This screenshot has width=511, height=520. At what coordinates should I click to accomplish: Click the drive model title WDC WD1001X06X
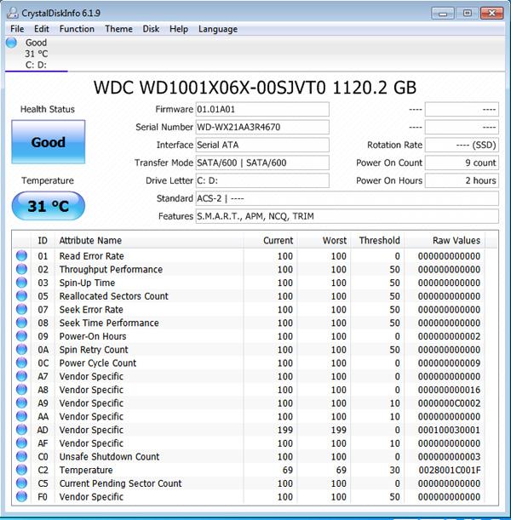(255, 88)
